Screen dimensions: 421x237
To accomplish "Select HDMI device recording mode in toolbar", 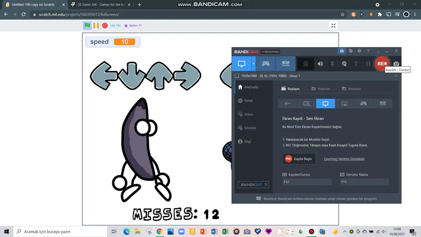I will pos(285,64).
